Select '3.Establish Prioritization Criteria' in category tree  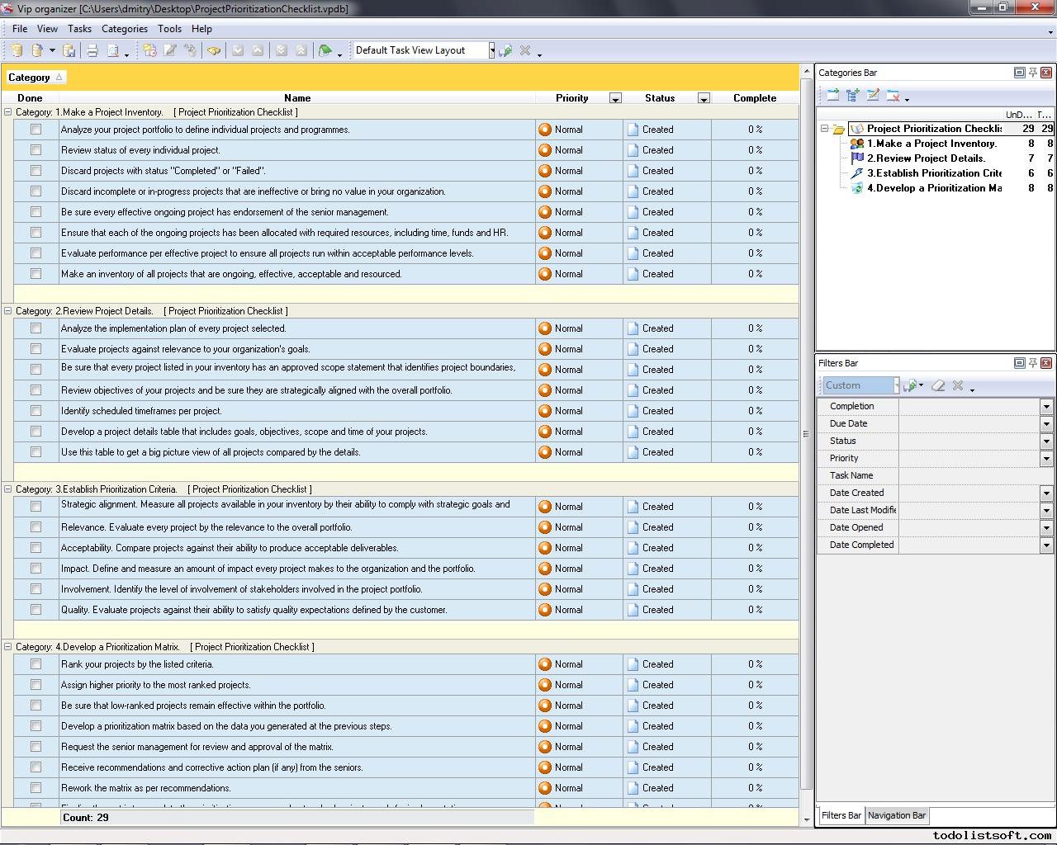933,173
